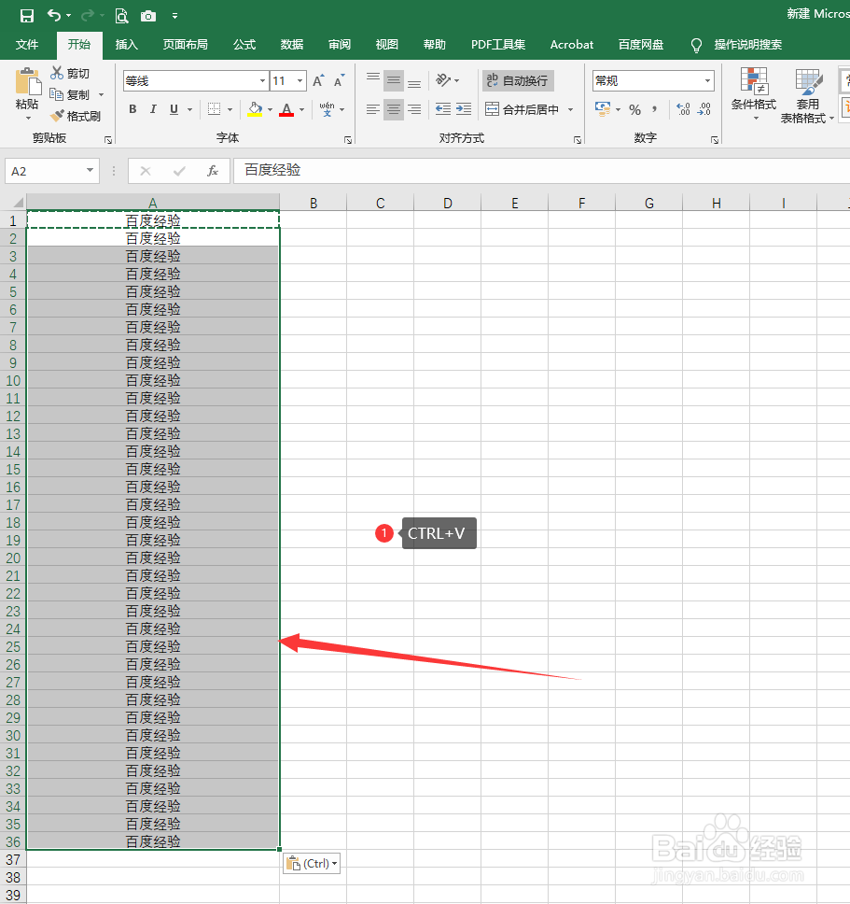The height and width of the screenshot is (904, 850).
Task: Click the camera screenshot icon
Action: (148, 16)
